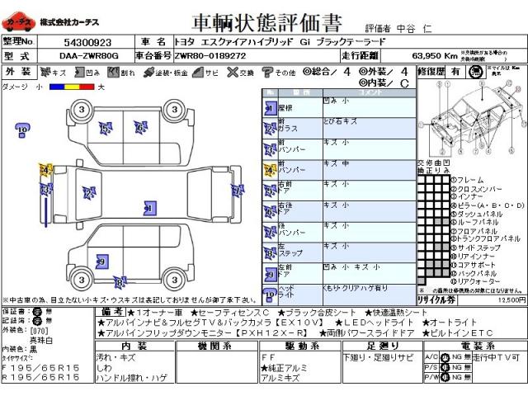This screenshot has height=396, width=528.
Task: Select damage marker 10 beside the car diagram
Action: pos(22,130)
